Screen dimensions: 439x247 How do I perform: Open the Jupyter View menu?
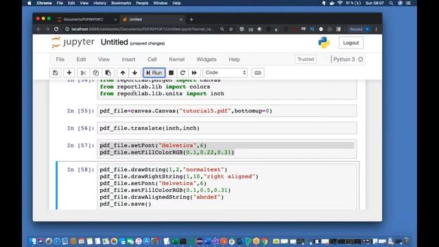tap(104, 60)
